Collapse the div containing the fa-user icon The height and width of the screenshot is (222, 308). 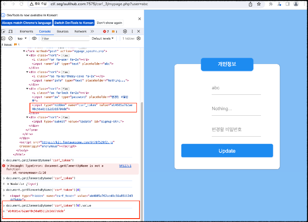click(27, 55)
